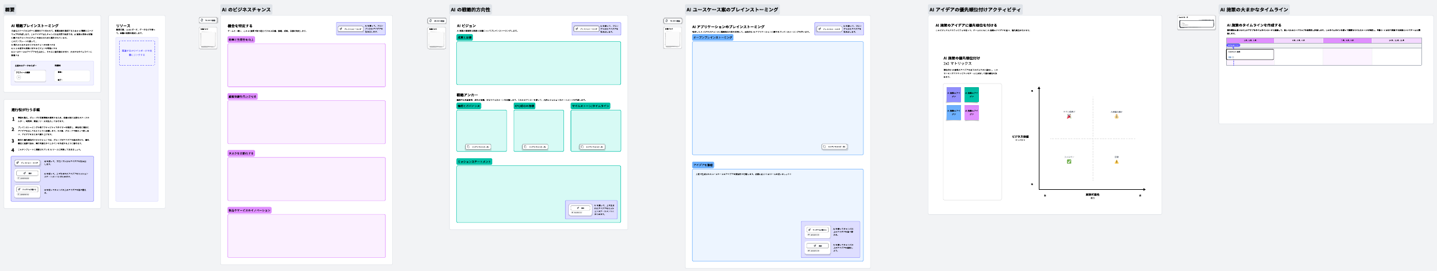
Task: Select the pink sticky note in the matrix tray
Action: coord(971,112)
